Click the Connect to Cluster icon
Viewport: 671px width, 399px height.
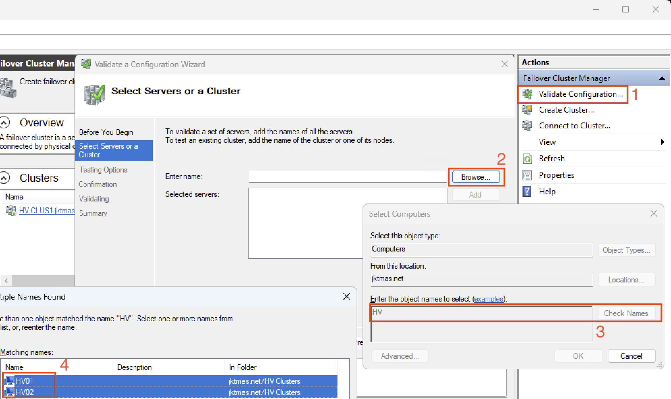pyautogui.click(x=527, y=126)
